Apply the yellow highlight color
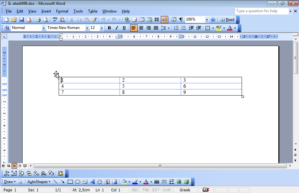299x193 pixels. tap(219, 28)
